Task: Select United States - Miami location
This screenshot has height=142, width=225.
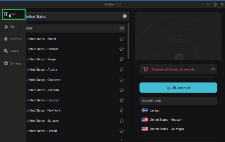Action: [41, 39]
